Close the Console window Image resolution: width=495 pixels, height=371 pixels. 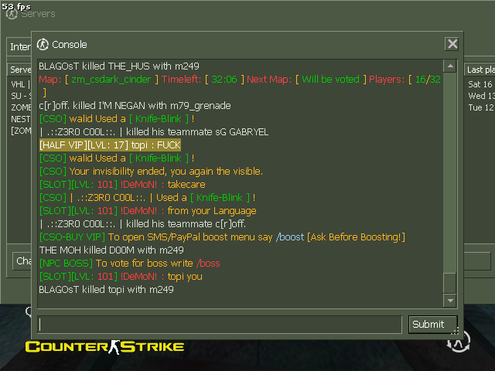[x=452, y=44]
